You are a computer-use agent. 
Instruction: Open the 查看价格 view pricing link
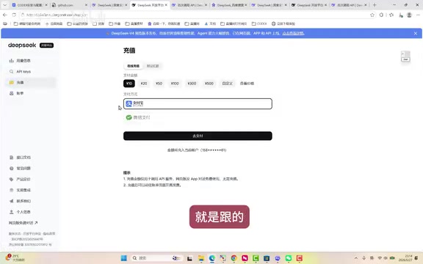[x=247, y=84]
